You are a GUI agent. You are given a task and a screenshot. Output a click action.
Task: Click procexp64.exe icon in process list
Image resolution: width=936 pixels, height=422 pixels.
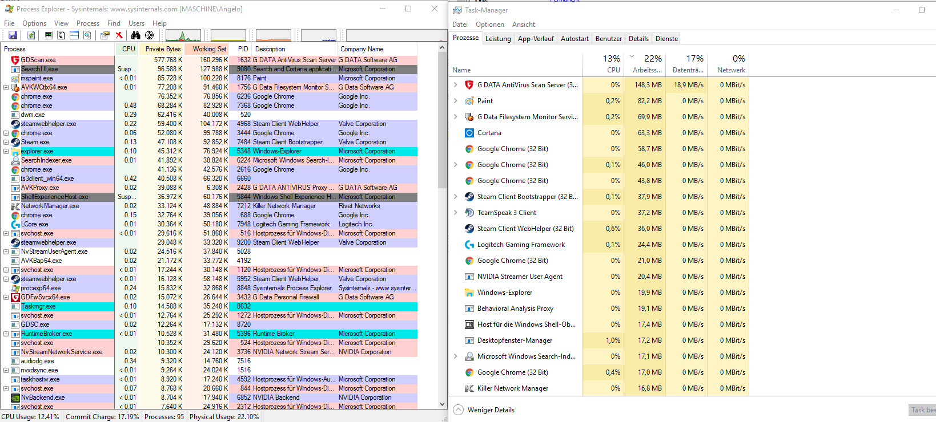click(16, 288)
